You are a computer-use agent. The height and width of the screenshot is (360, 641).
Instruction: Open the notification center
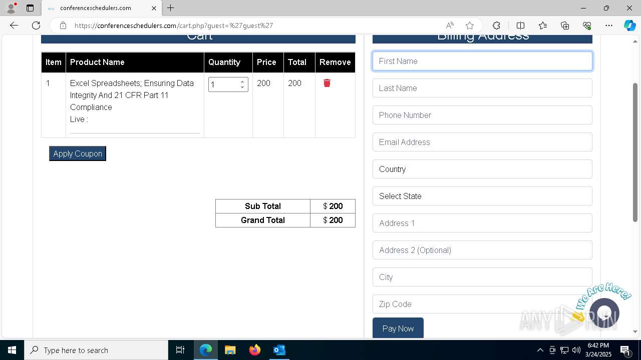coord(625,350)
